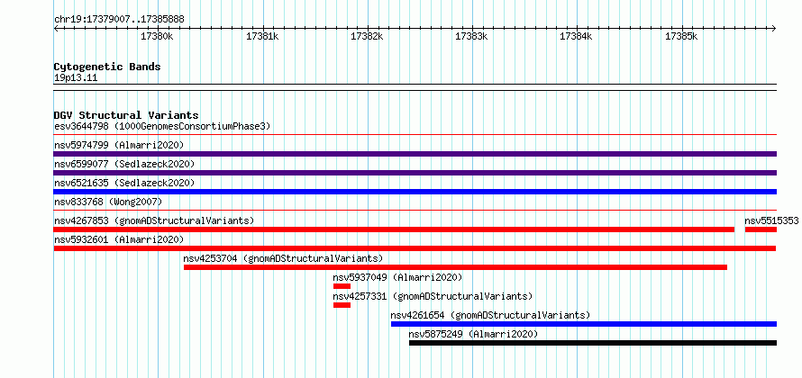Open variant label nsv6599077 (Sedlazeck2020)
Image resolution: width=802 pixels, height=378 pixels.
pos(124,164)
